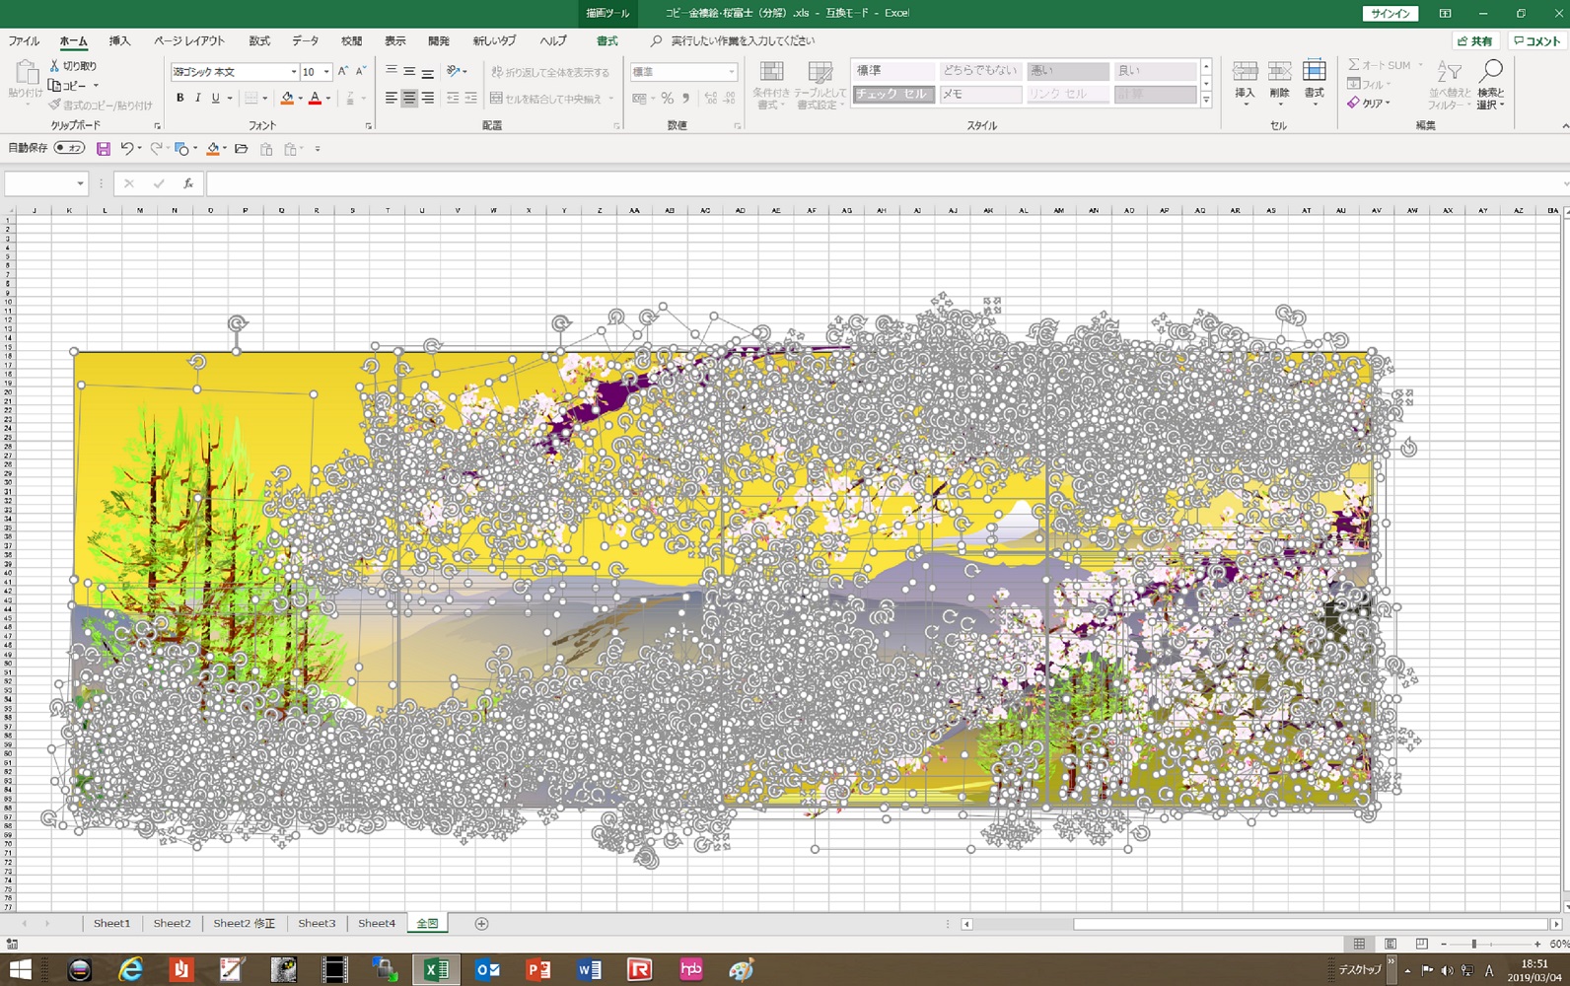Switch to the Sheet3 worksheet tab

(x=317, y=924)
